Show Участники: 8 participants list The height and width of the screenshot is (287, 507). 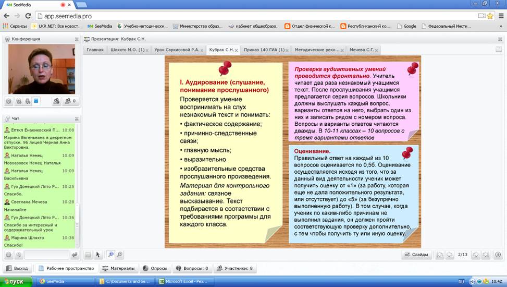tap(235, 268)
